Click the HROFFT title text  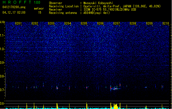[17, 2]
